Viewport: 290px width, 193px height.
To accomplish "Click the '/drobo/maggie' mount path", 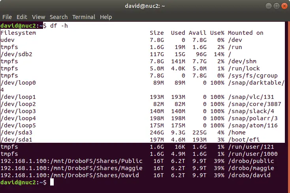I will pyautogui.click(x=251, y=168).
